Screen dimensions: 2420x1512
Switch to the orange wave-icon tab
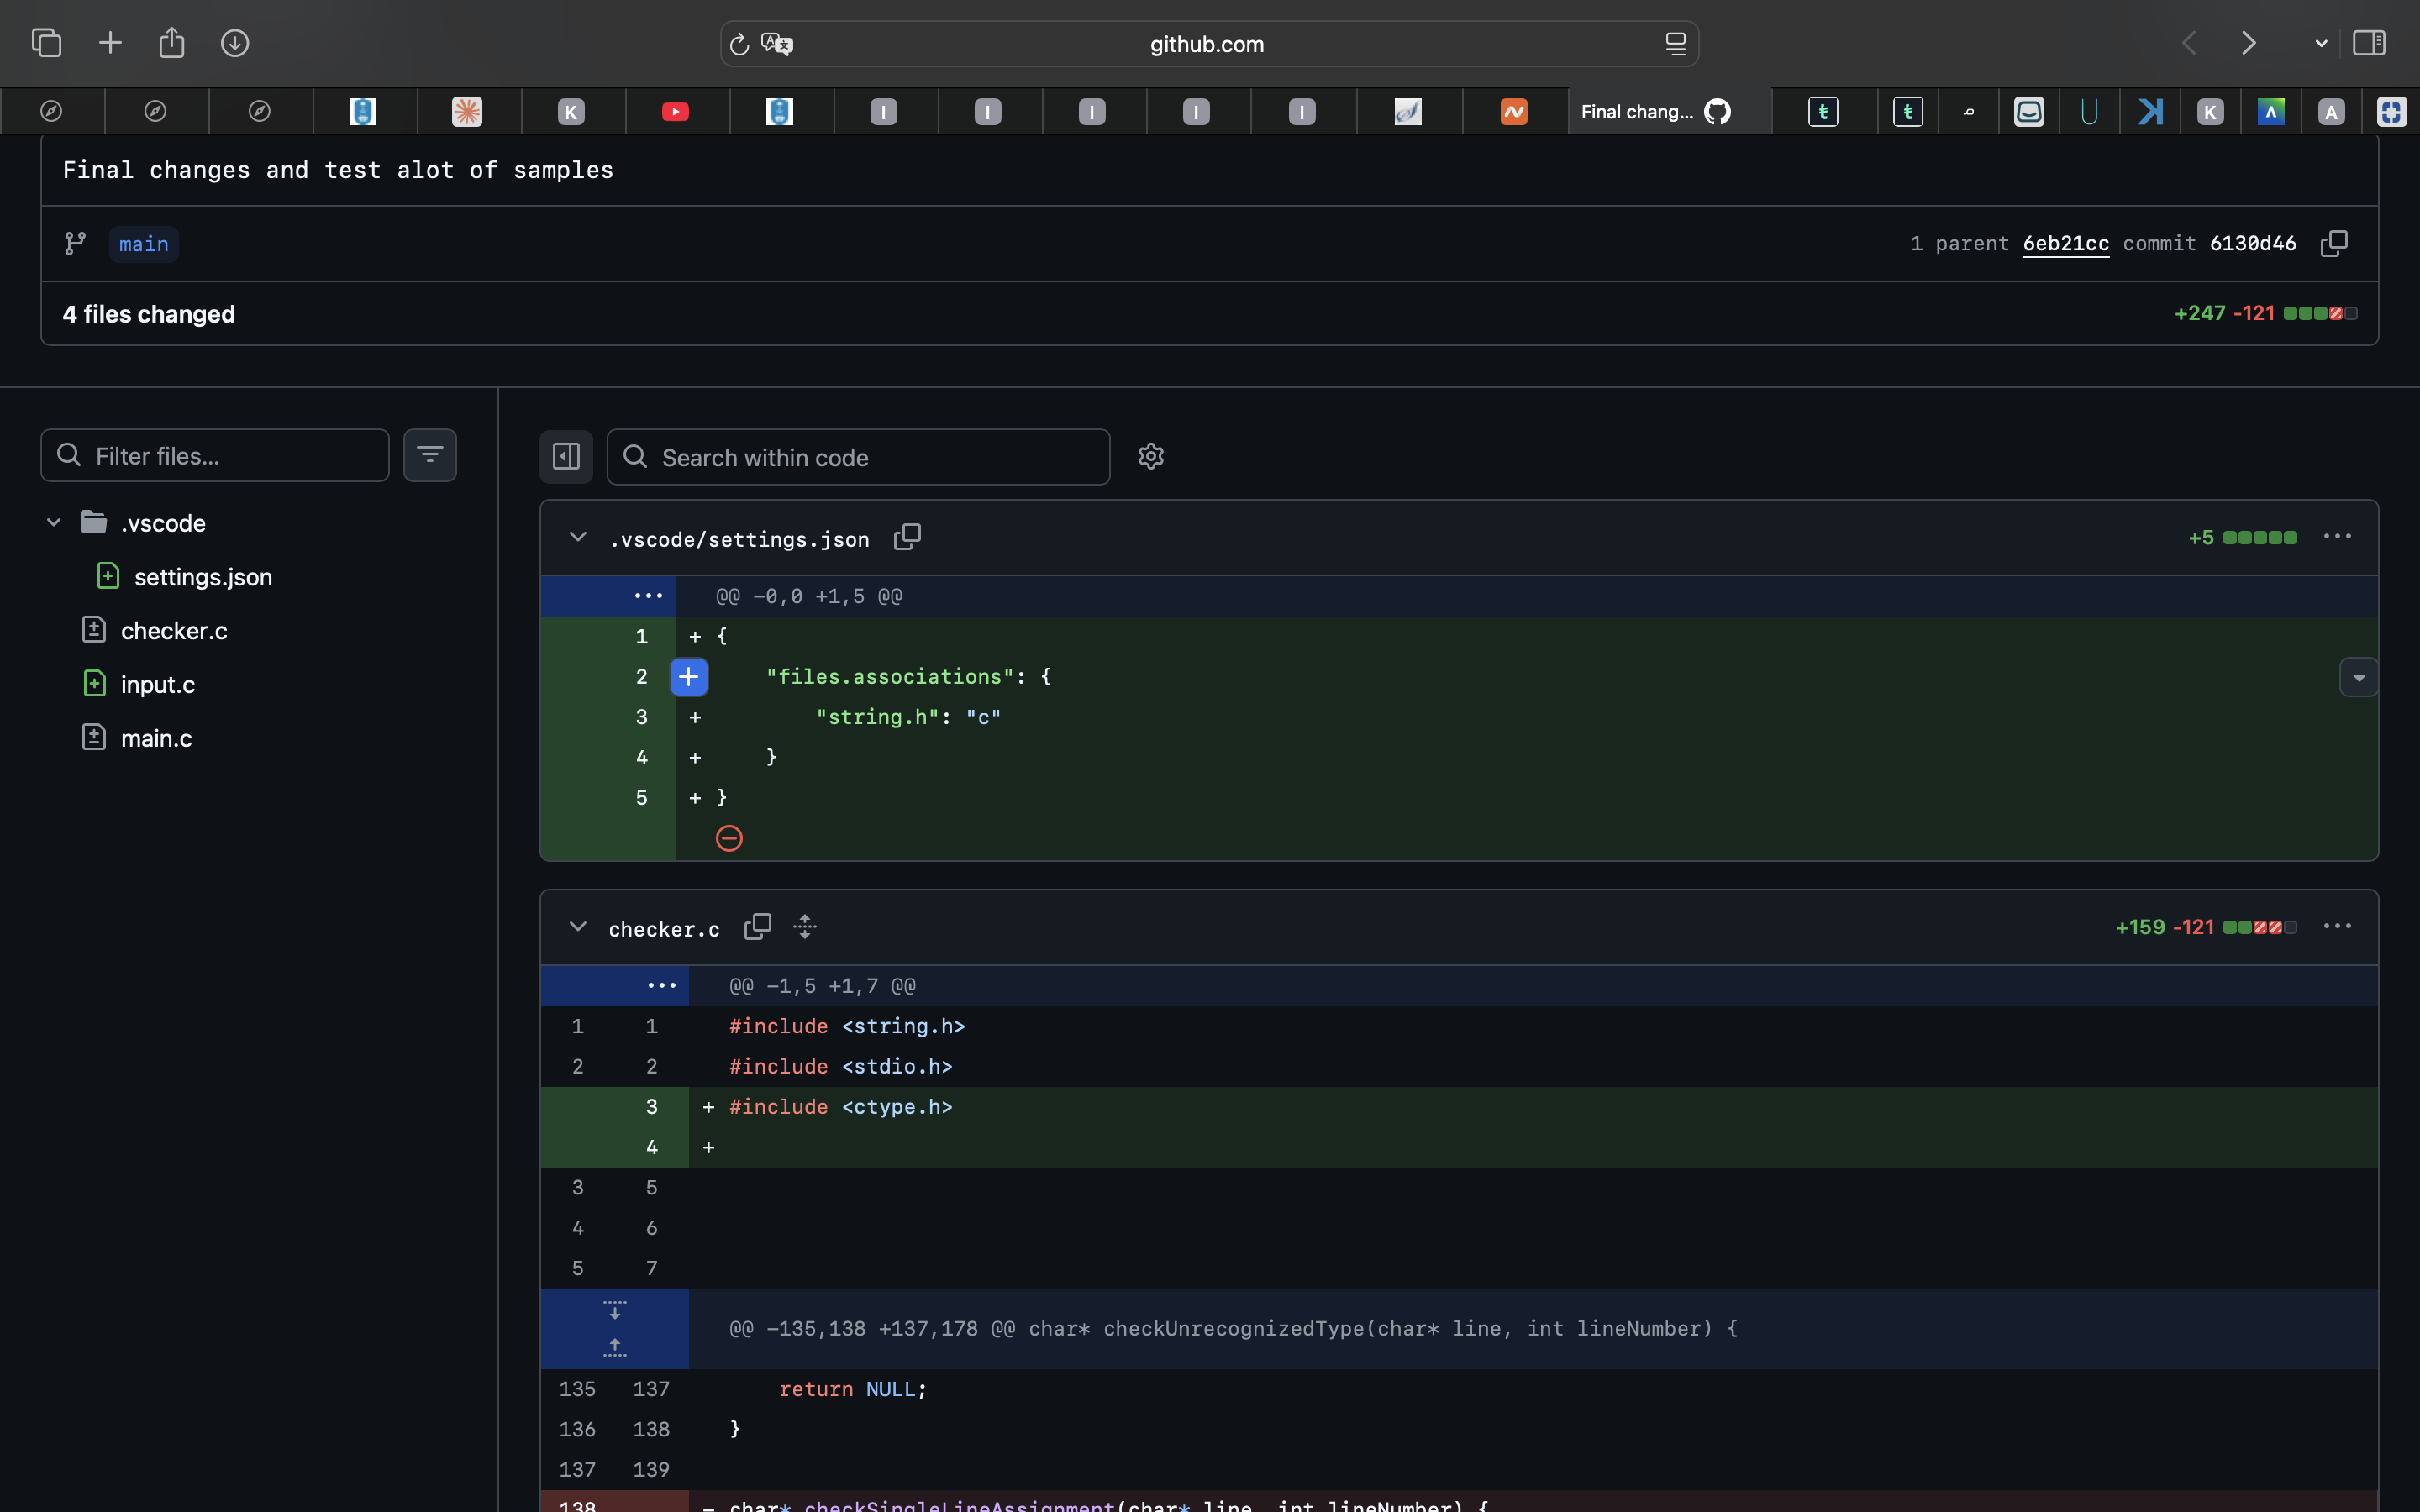click(x=1514, y=112)
